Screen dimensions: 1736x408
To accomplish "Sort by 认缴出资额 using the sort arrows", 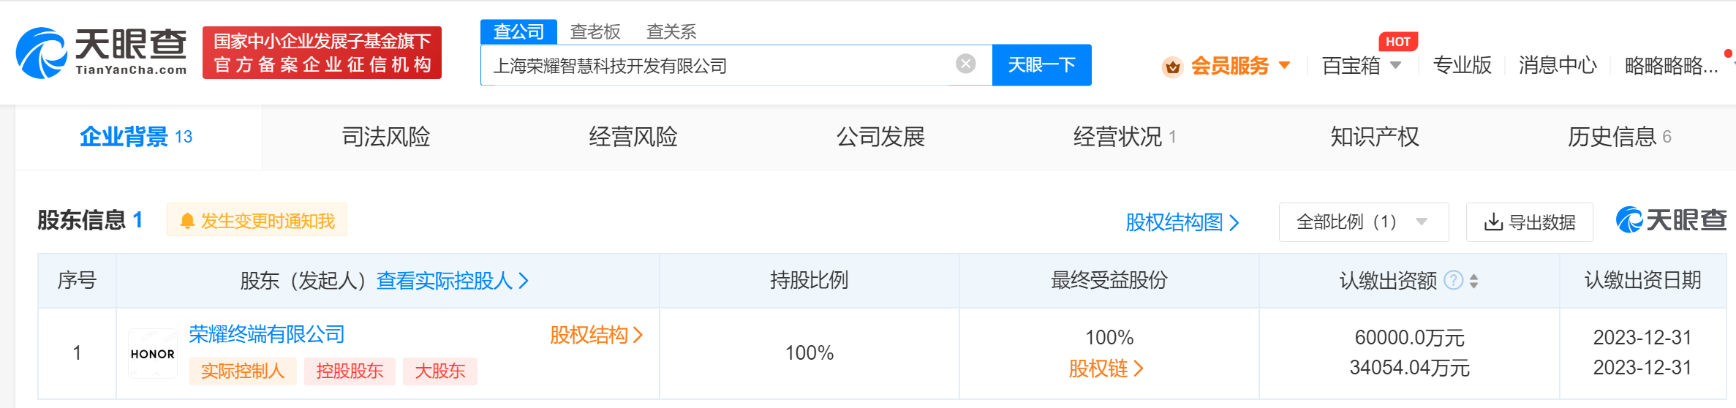I will click(x=1473, y=281).
